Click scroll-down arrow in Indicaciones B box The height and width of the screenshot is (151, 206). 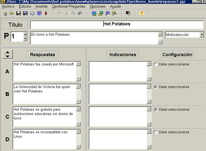[149, 102]
